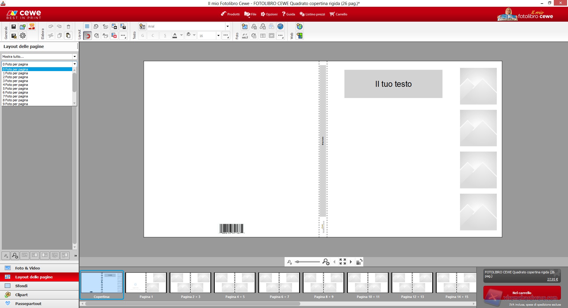Select '4 Foto per pagina' from the list
The image size is (568, 308).
point(15,85)
